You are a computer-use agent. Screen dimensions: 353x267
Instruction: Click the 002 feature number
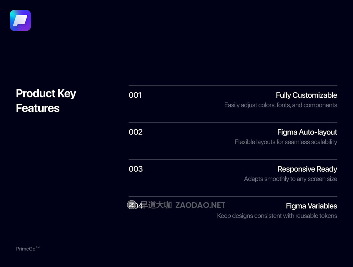[136, 132]
